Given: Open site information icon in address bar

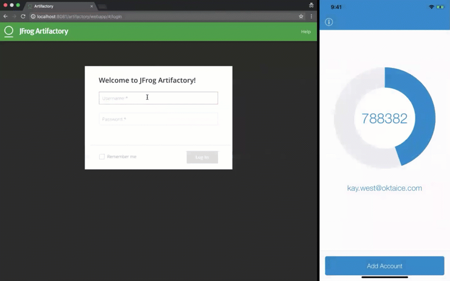Looking at the screenshot, I should (33, 16).
